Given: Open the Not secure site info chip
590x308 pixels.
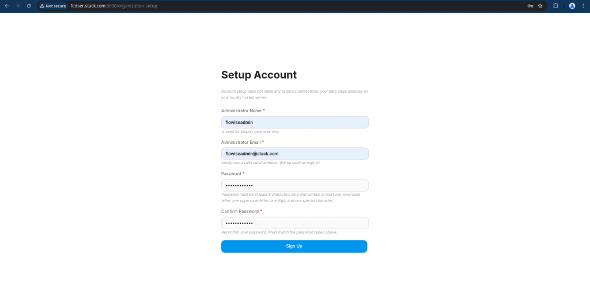Looking at the screenshot, I should coord(53,6).
